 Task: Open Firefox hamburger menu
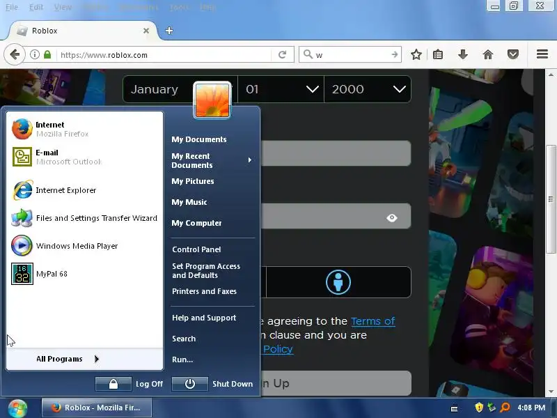[542, 54]
